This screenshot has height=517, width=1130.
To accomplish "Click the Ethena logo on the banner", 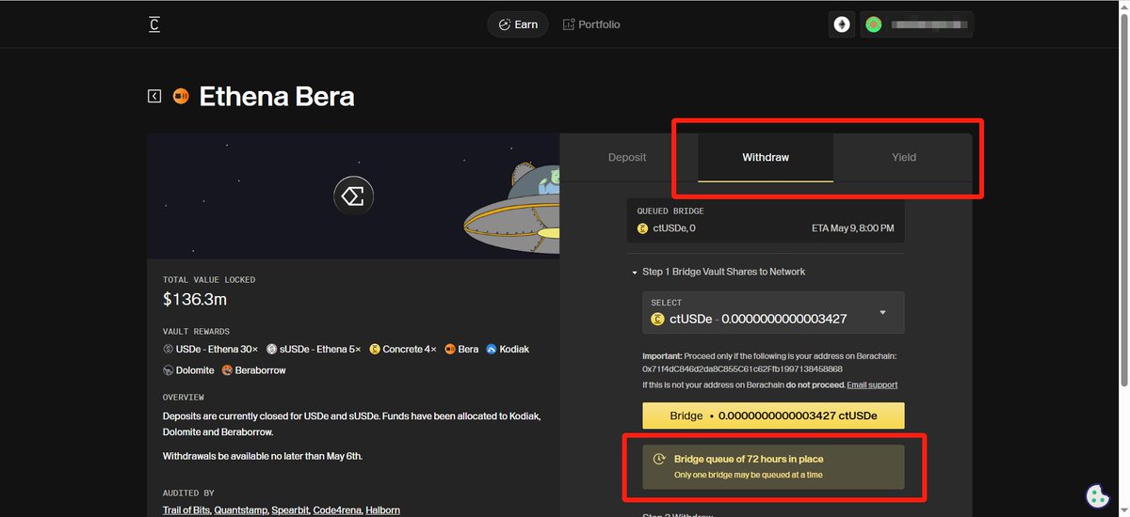I will click(354, 196).
